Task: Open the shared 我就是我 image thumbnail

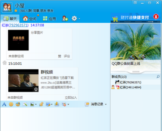Action: [x=18, y=40]
